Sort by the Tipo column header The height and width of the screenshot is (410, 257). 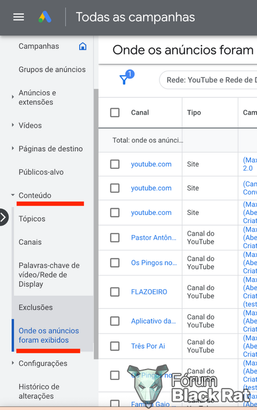(x=194, y=113)
